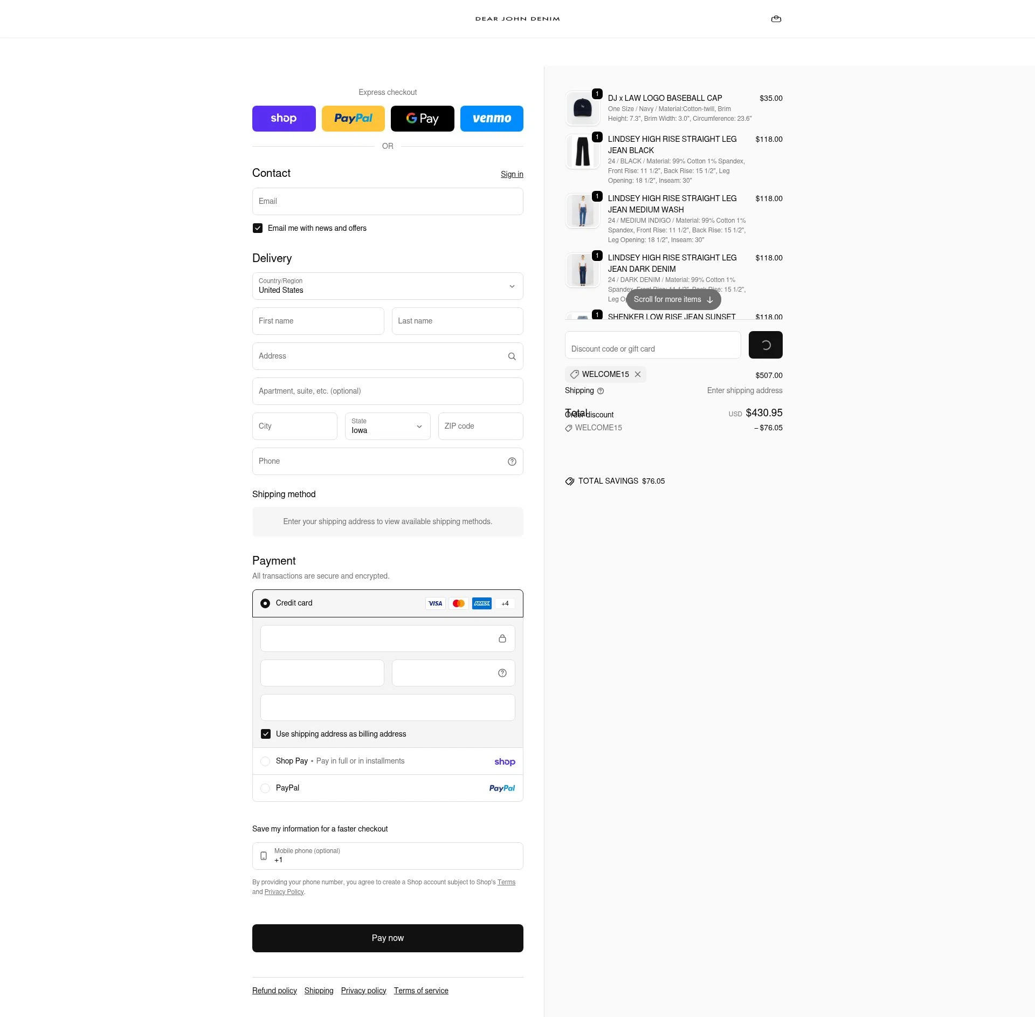Open the shopping cart icon in header
Image resolution: width=1035 pixels, height=1017 pixels.
tap(776, 19)
